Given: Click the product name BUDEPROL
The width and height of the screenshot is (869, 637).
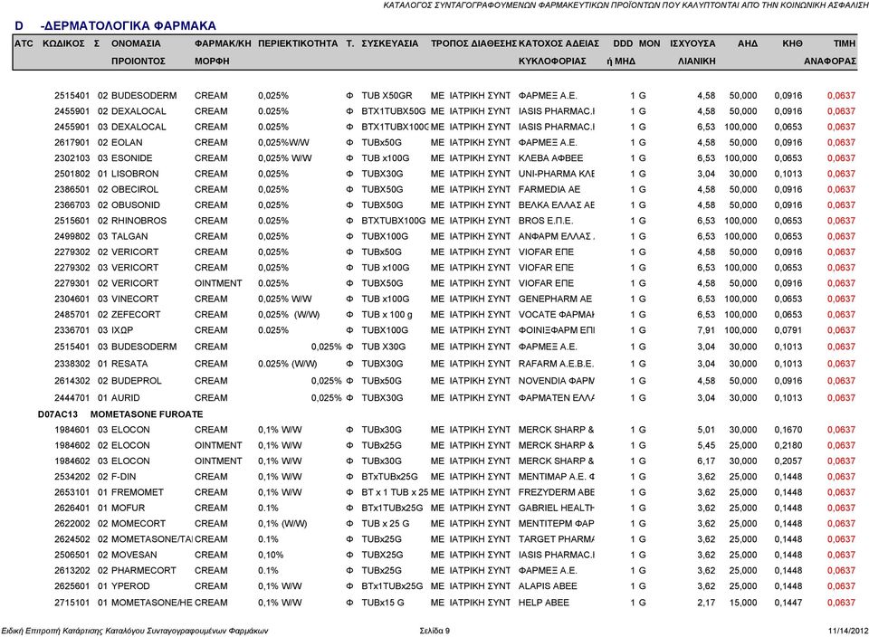Looking at the screenshot, I should [x=137, y=381].
